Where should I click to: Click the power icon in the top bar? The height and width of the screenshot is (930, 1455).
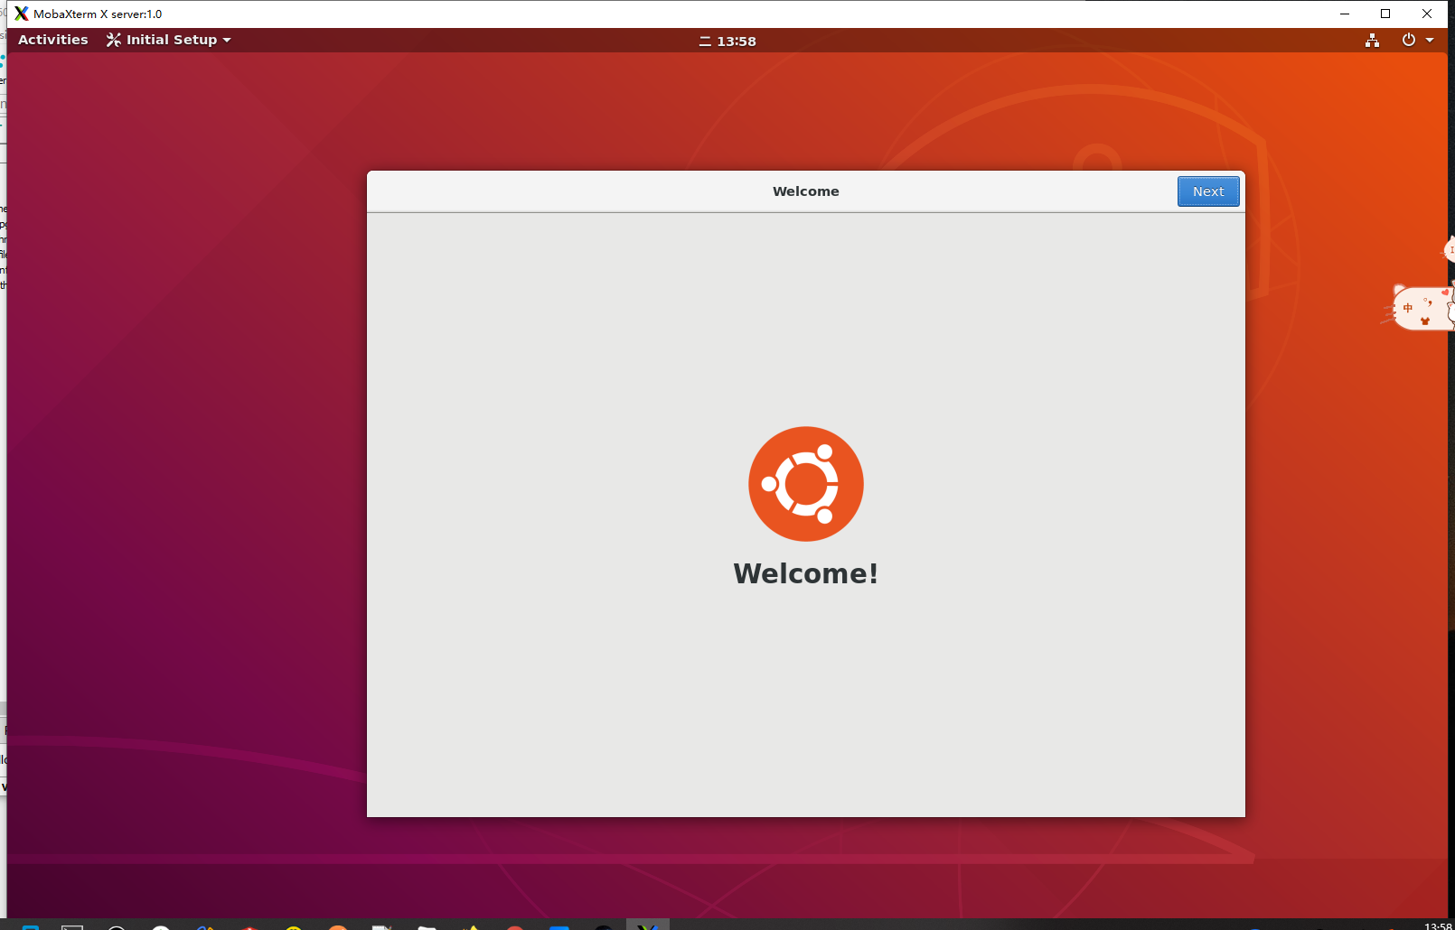[x=1408, y=40]
